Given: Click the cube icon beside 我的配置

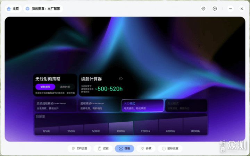Looking at the screenshot, I should 27,9.
